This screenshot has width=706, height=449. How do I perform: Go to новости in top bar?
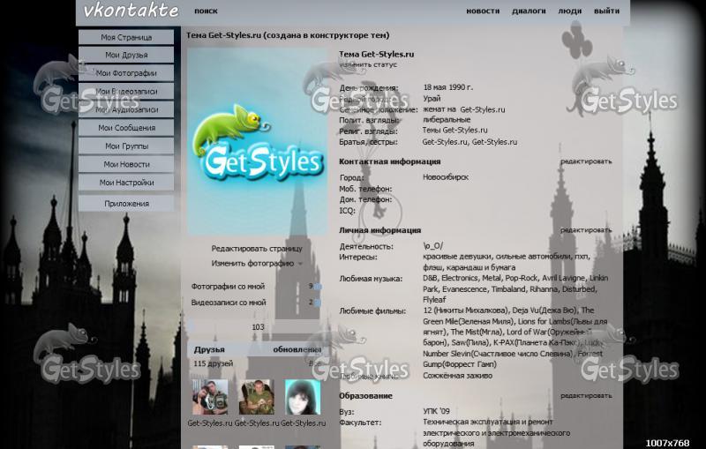tap(483, 11)
